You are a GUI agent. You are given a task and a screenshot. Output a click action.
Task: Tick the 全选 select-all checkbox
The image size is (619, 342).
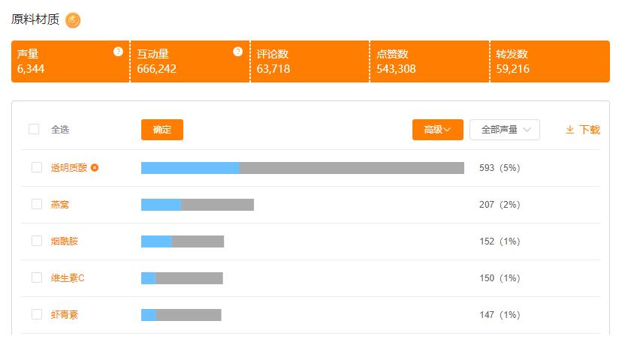(x=34, y=129)
